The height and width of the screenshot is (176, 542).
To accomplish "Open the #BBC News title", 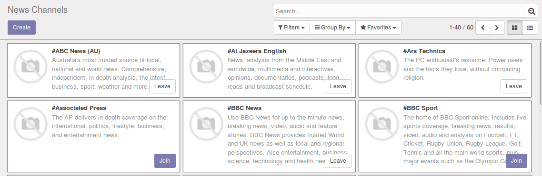I will coord(244,109).
